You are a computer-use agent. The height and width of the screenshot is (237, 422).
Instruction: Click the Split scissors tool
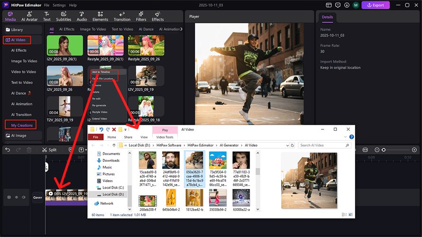point(49,150)
